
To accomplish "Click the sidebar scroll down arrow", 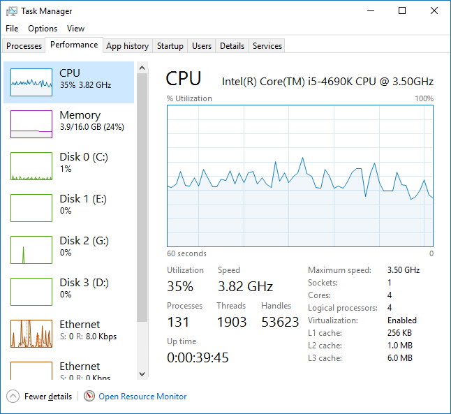I will point(142,374).
